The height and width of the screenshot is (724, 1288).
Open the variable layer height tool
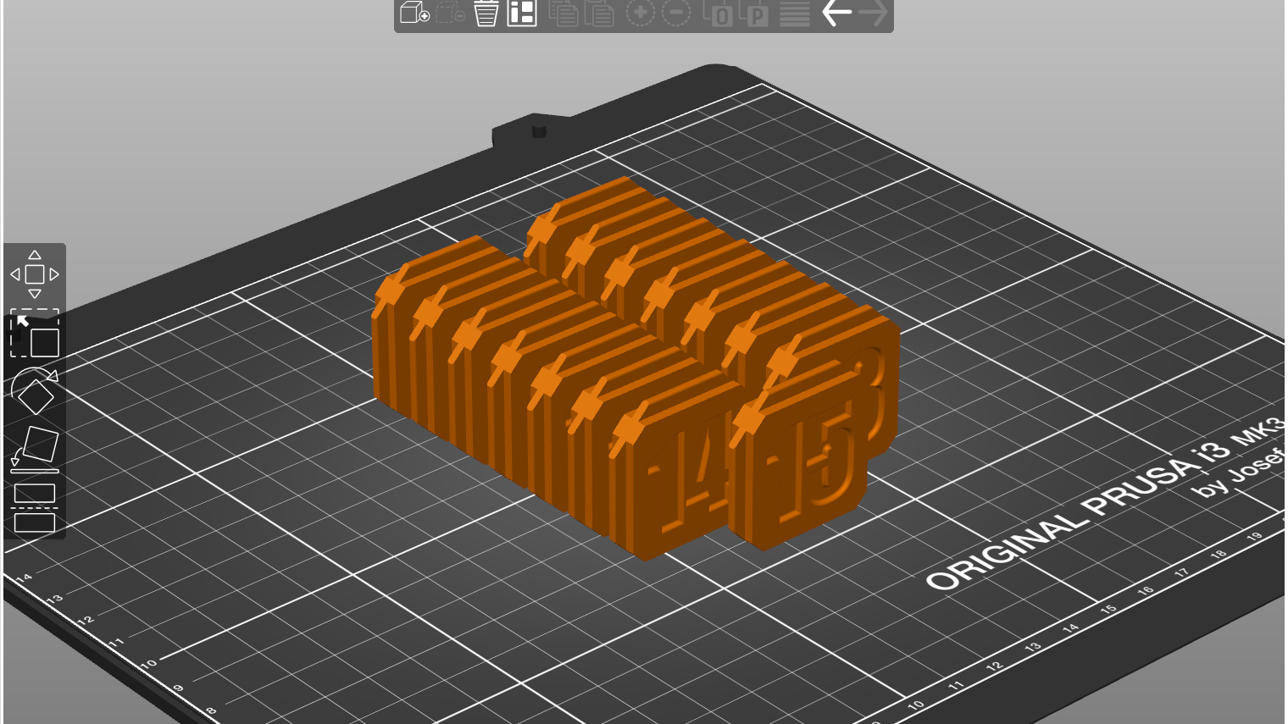pos(793,14)
